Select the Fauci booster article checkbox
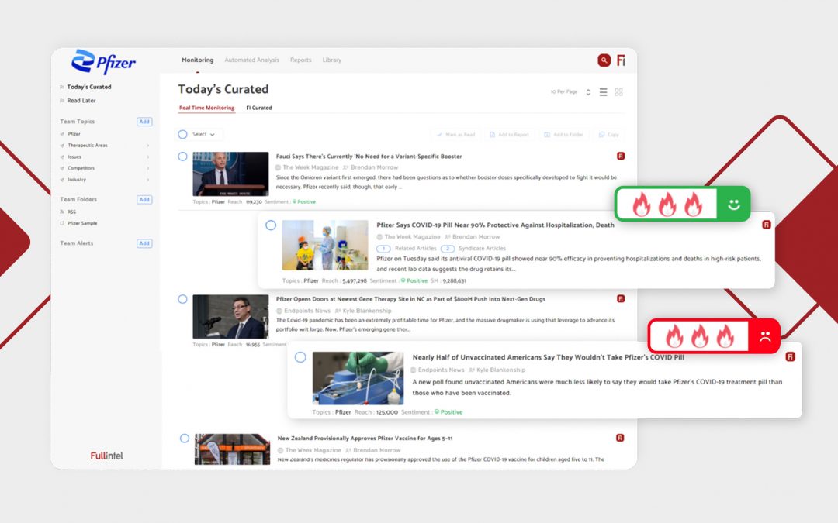Viewport: 838px width, 523px height. pos(182,157)
